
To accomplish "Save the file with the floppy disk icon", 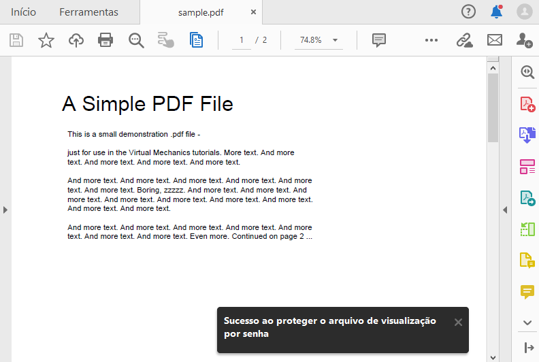I will coord(16,40).
